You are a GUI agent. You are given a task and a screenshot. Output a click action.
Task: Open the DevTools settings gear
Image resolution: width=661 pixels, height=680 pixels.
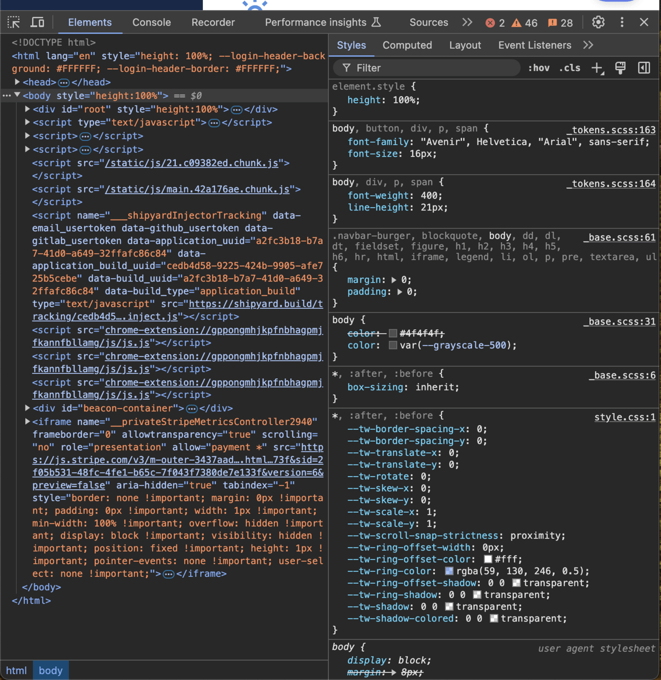coord(598,22)
